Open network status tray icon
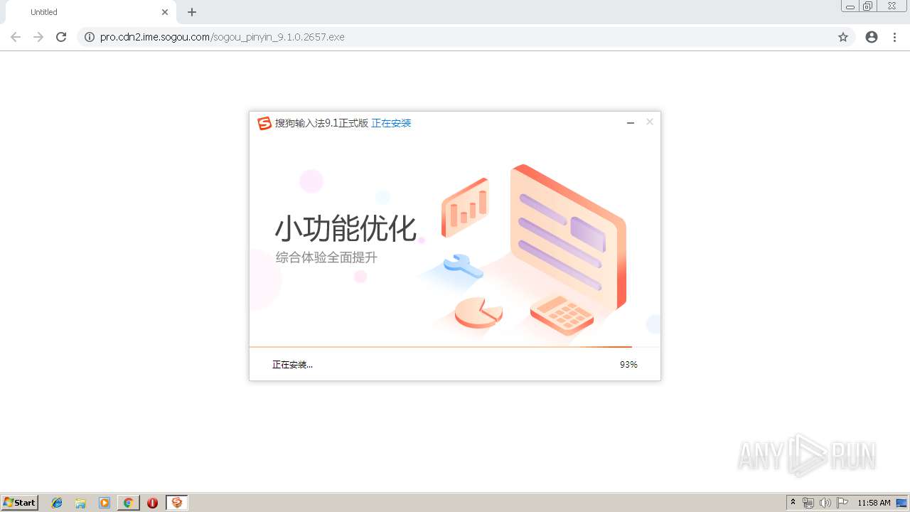The image size is (910, 512). coord(808,503)
